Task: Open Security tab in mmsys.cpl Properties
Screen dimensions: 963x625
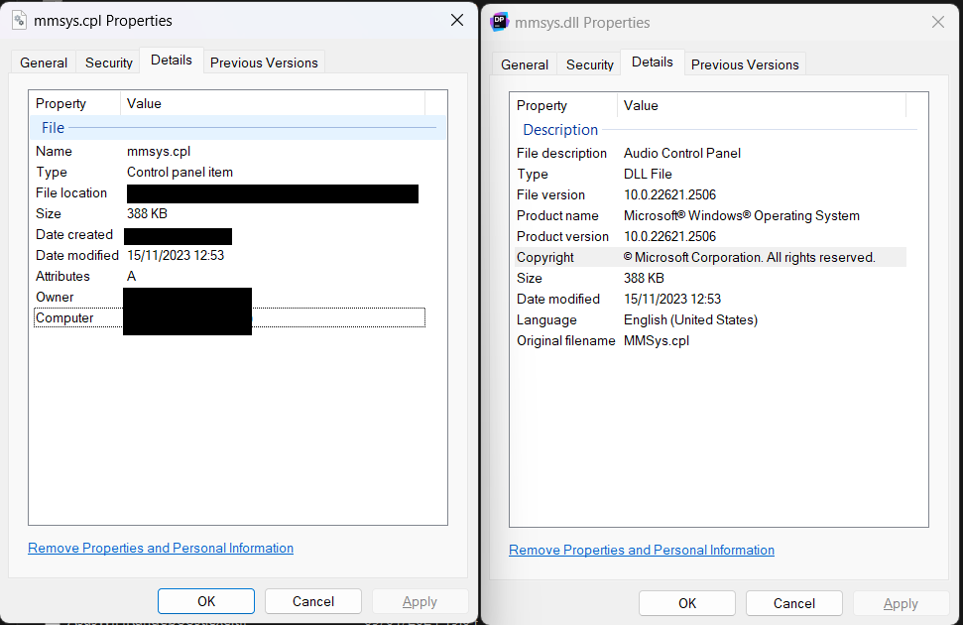Action: [x=109, y=62]
